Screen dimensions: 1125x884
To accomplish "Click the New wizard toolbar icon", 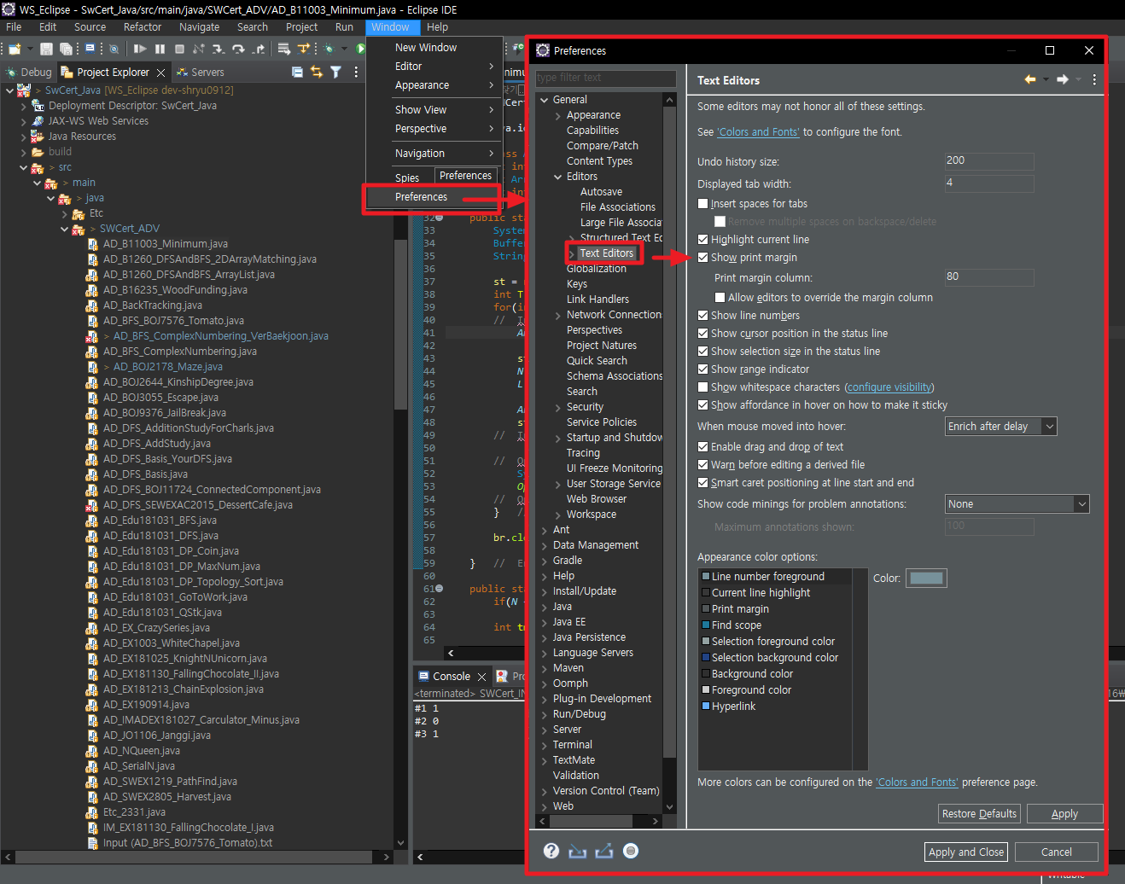I will [14, 49].
